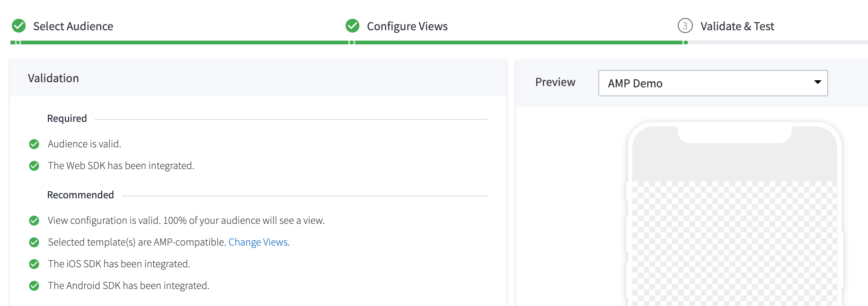Follow the Change Views link

(x=258, y=242)
